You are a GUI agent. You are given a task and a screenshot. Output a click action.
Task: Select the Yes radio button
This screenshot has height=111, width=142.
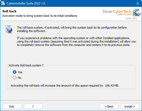(14, 72)
